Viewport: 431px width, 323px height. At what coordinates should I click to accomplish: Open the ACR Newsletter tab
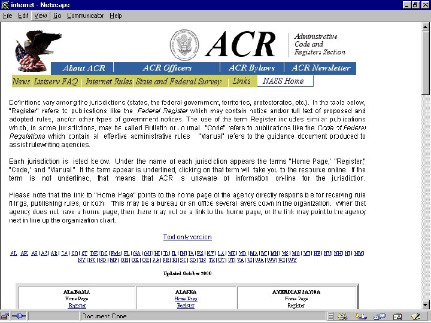pos(320,68)
